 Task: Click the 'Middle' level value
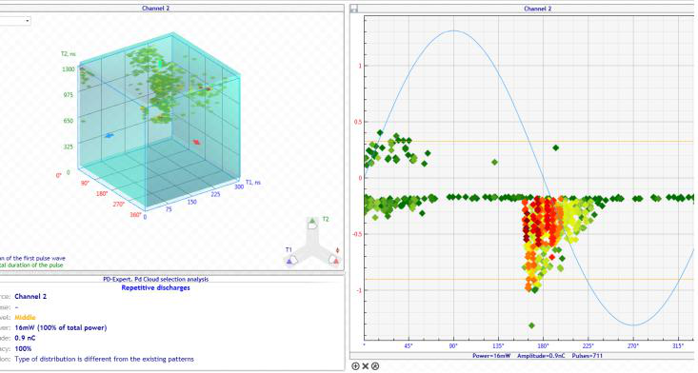point(25,318)
